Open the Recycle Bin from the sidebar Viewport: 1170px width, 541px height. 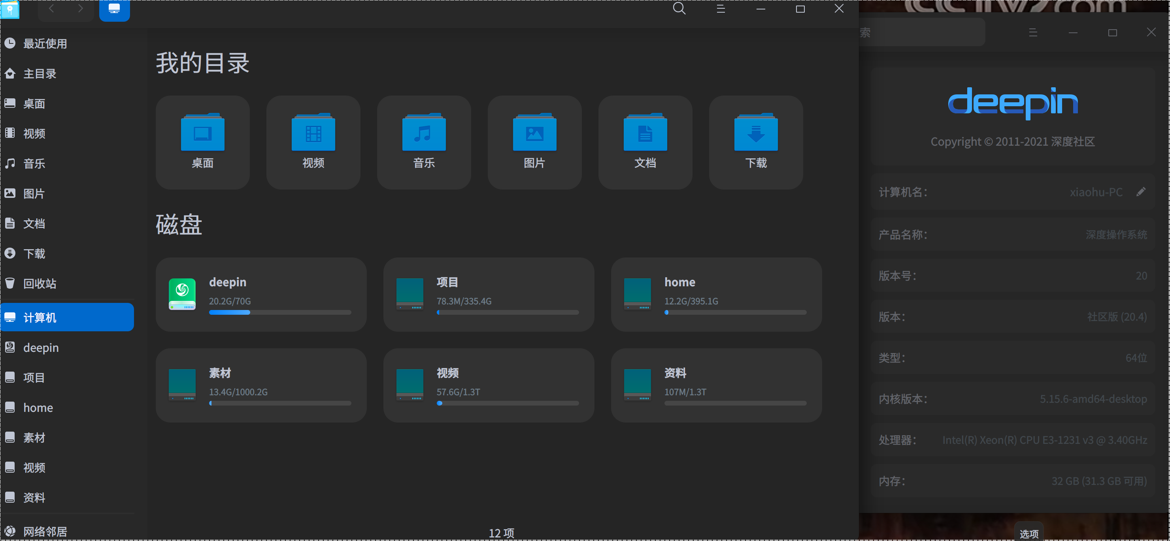(39, 283)
